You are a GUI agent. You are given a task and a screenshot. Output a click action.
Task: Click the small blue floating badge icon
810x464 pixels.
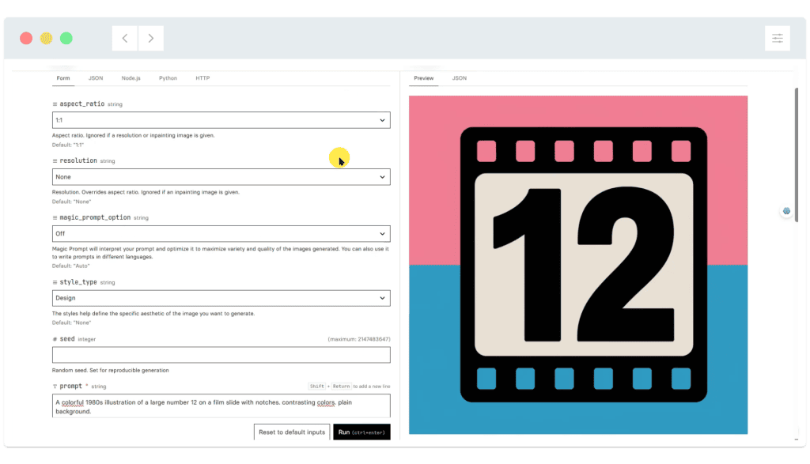pyautogui.click(x=786, y=211)
